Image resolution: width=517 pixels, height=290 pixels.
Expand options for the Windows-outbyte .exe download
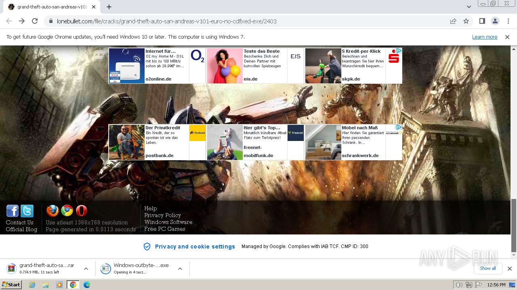click(x=180, y=269)
